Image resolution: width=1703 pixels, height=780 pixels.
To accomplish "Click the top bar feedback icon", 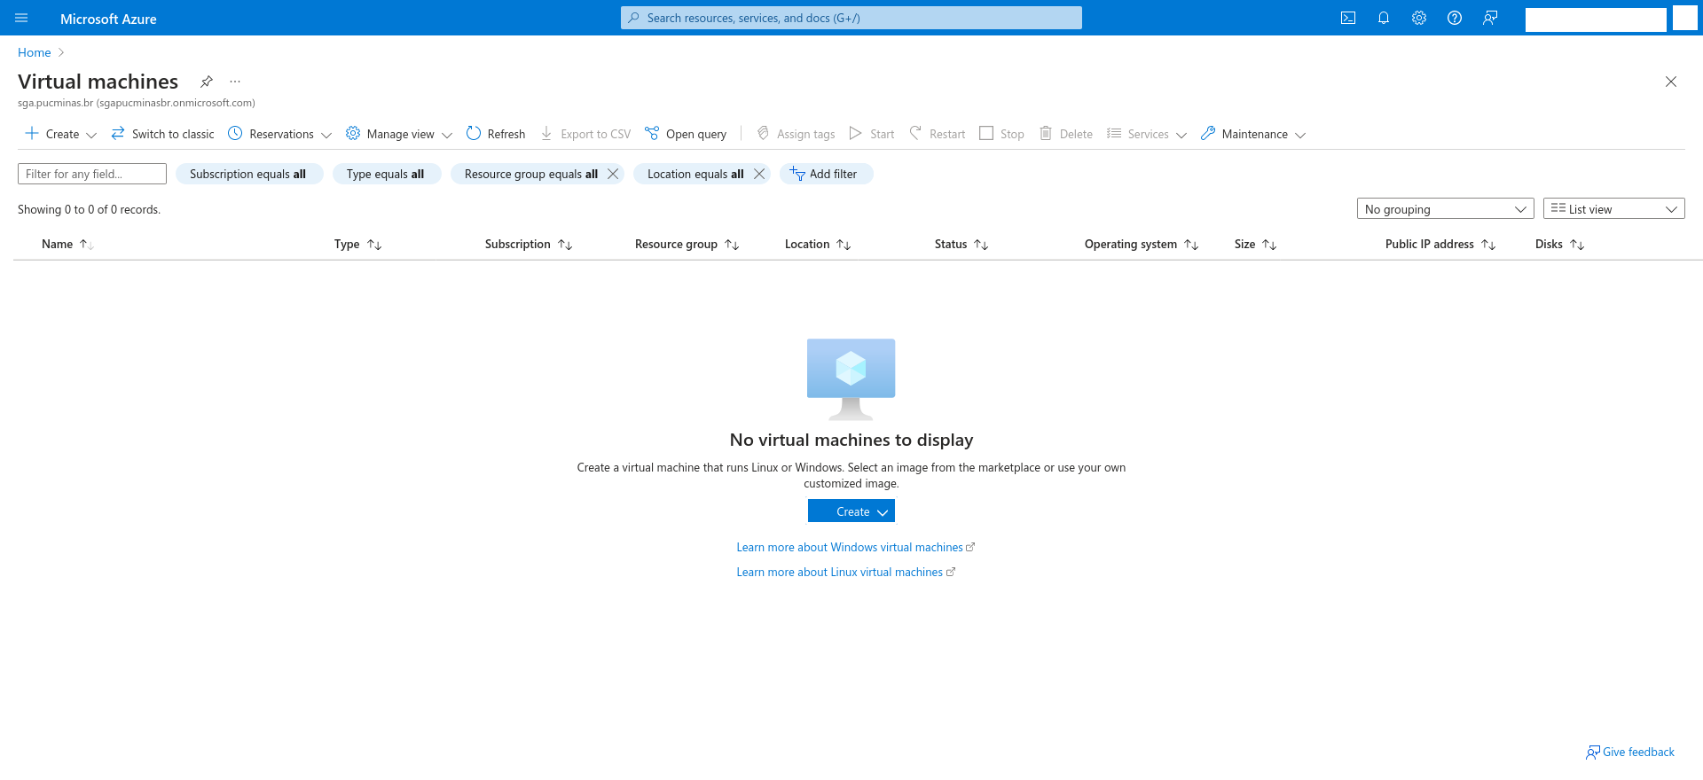I will tap(1490, 18).
